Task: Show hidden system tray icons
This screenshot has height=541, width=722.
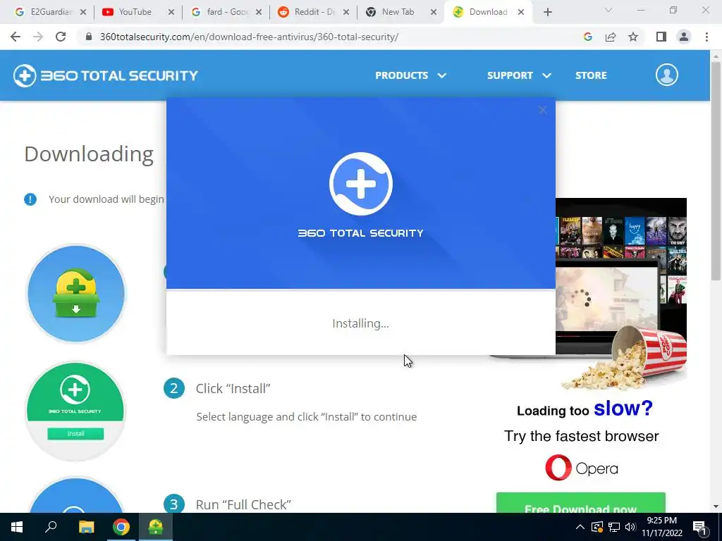Action: click(580, 527)
